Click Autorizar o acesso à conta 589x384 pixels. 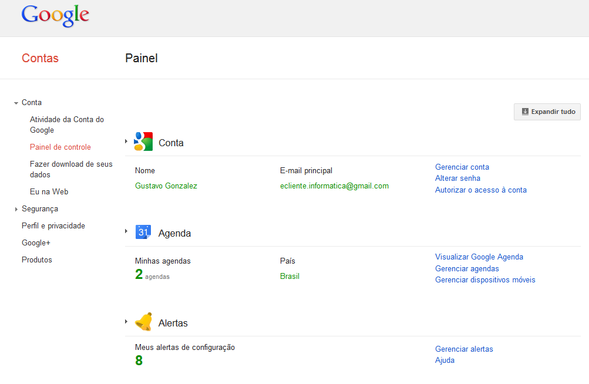pyautogui.click(x=481, y=190)
